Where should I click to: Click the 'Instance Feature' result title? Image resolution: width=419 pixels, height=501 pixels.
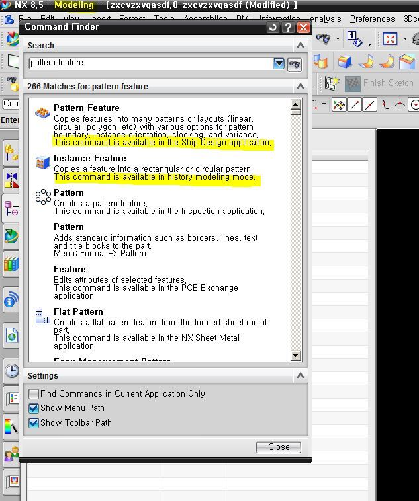pyautogui.click(x=90, y=158)
